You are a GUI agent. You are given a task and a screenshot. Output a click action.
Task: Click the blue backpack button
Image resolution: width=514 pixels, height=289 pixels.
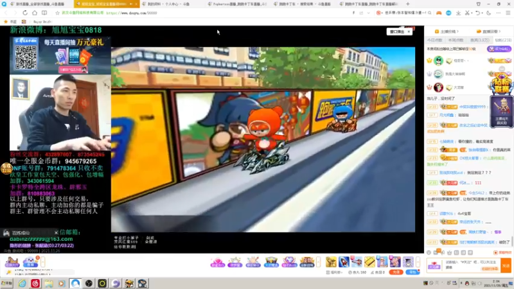(x=412, y=272)
